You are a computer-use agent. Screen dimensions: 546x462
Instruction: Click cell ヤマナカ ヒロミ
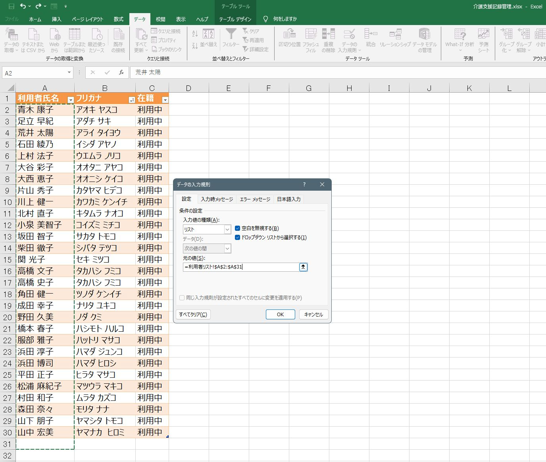[x=105, y=432]
